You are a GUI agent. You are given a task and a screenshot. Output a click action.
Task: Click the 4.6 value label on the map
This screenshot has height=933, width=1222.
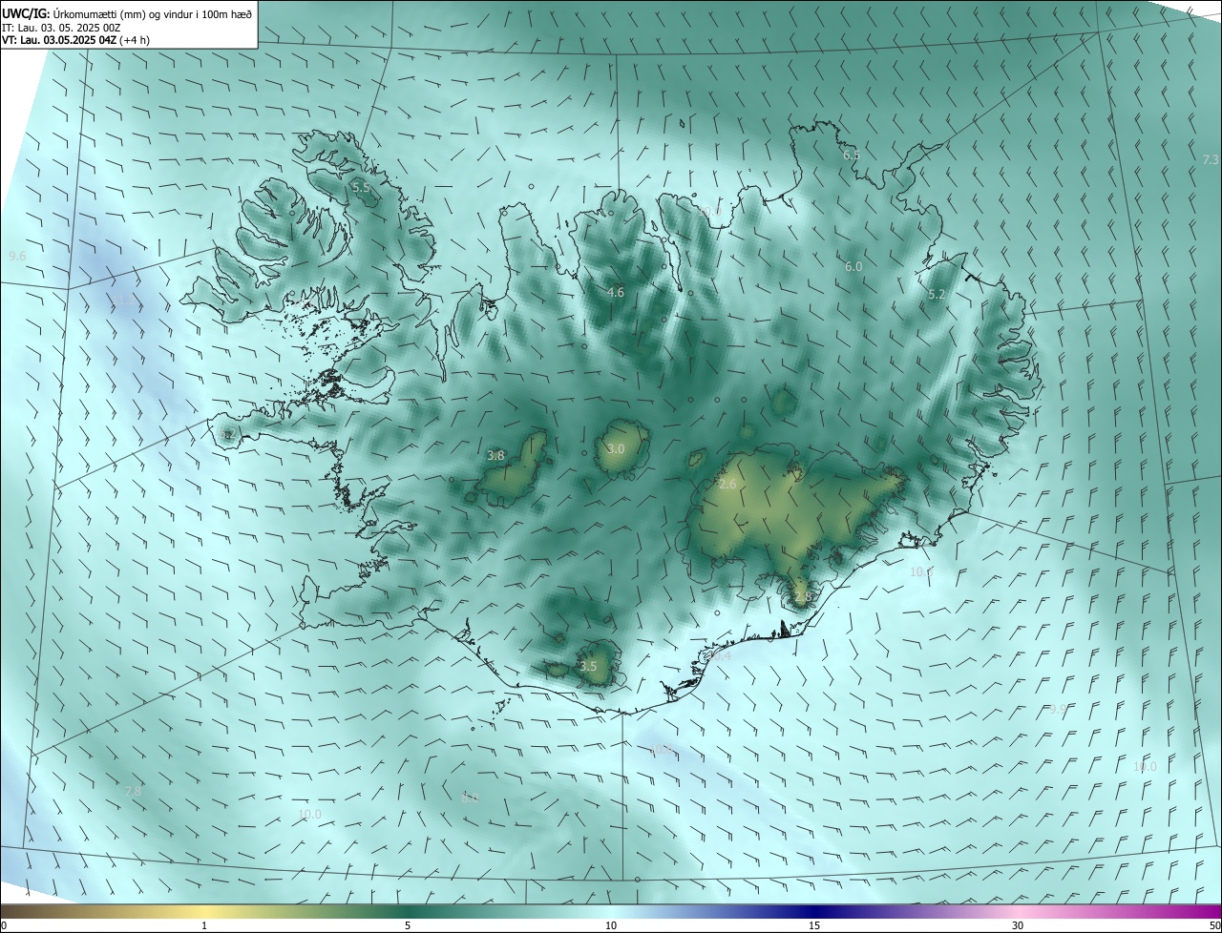616,293
